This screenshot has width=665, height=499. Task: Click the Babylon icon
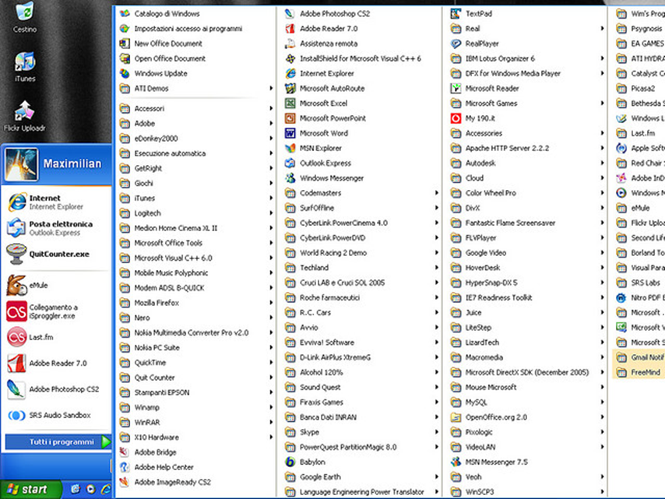pyautogui.click(x=290, y=462)
